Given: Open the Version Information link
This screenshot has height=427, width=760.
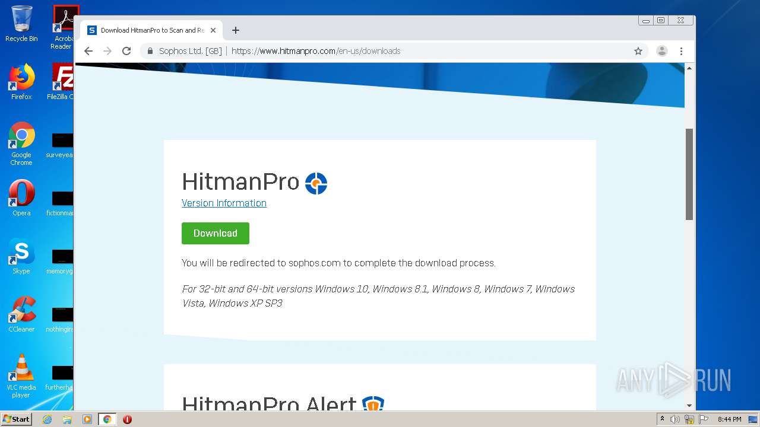Looking at the screenshot, I should click(224, 203).
